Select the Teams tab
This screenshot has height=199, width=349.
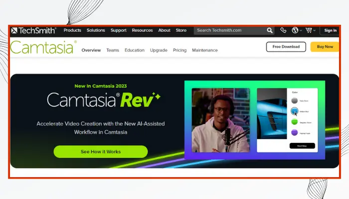point(113,50)
